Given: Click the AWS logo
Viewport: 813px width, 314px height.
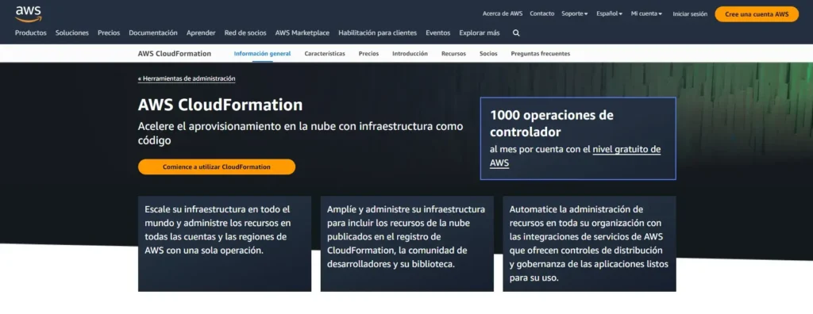Looking at the screenshot, I should [28, 14].
